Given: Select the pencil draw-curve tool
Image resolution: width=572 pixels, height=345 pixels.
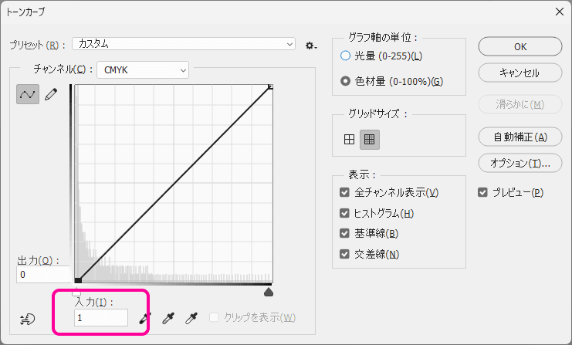Looking at the screenshot, I should (x=51, y=94).
